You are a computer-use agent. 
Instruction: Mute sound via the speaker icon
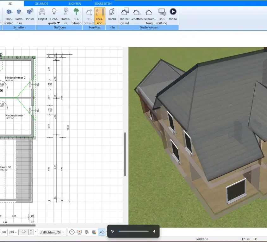(x=112, y=231)
